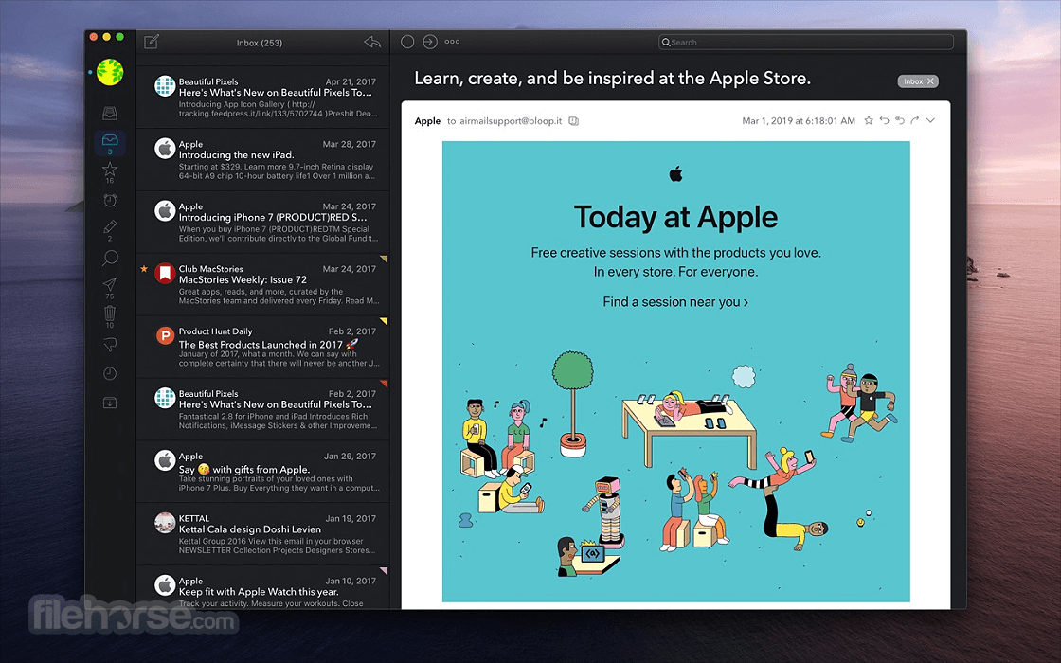Open the history clock icon in the sidebar
Image resolution: width=1061 pixels, height=663 pixels.
click(x=110, y=373)
